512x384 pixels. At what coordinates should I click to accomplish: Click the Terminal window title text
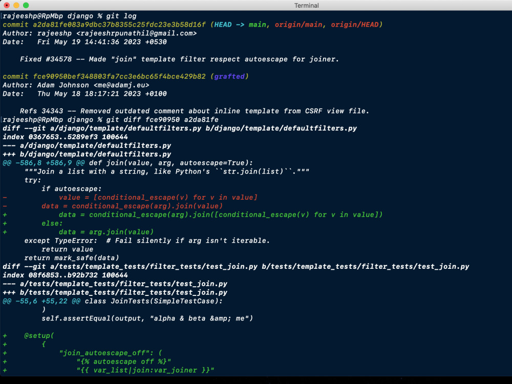(x=306, y=6)
